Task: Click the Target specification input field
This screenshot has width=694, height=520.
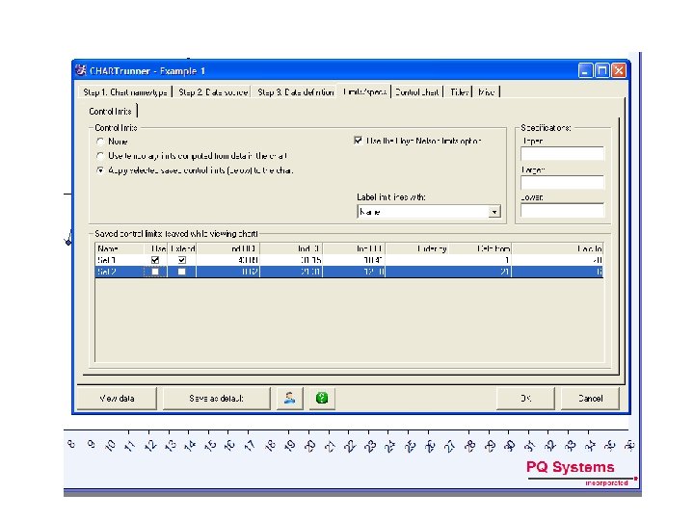Action: (x=562, y=182)
